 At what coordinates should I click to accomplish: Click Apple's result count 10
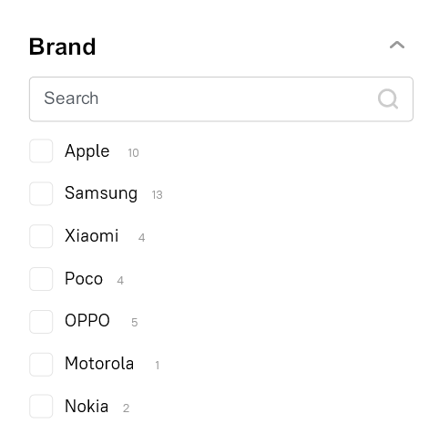(x=133, y=153)
